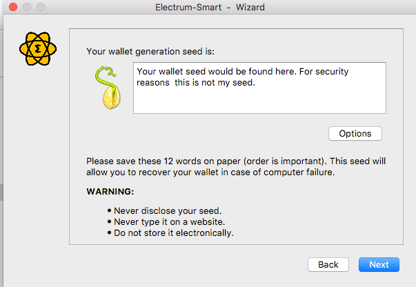Click the sigma symbol inside the logo
Image resolution: width=416 pixels, height=287 pixels.
(38, 50)
